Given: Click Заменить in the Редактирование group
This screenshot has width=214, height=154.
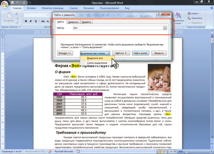Looking at the screenshot, I should tap(195, 18).
